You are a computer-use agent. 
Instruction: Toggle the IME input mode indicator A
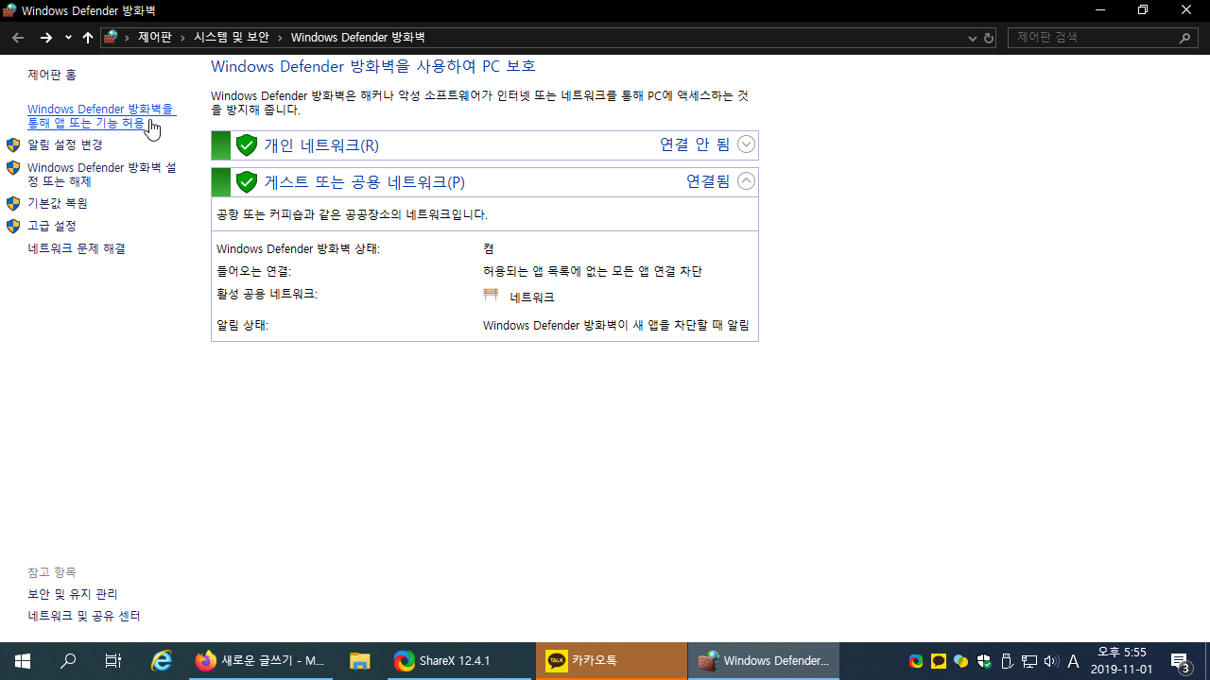(1073, 661)
